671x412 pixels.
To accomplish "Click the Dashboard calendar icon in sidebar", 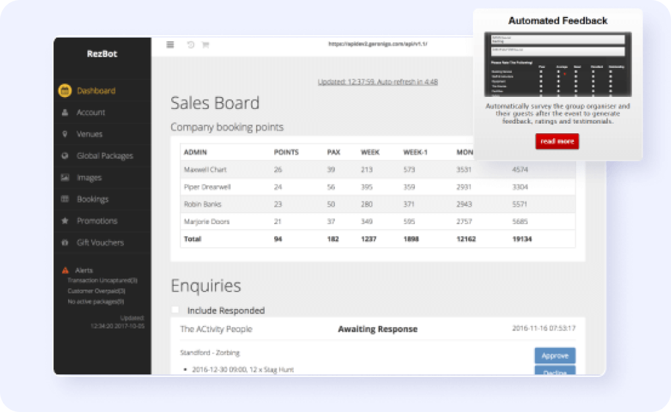I will click(x=65, y=91).
